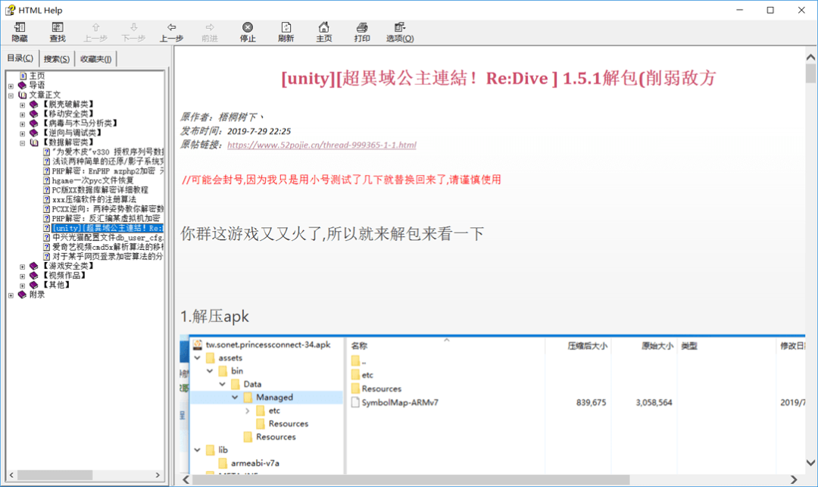This screenshot has height=487, width=818.
Task: Collapse the 【数据解密类】 node
Action: pyautogui.click(x=23, y=143)
